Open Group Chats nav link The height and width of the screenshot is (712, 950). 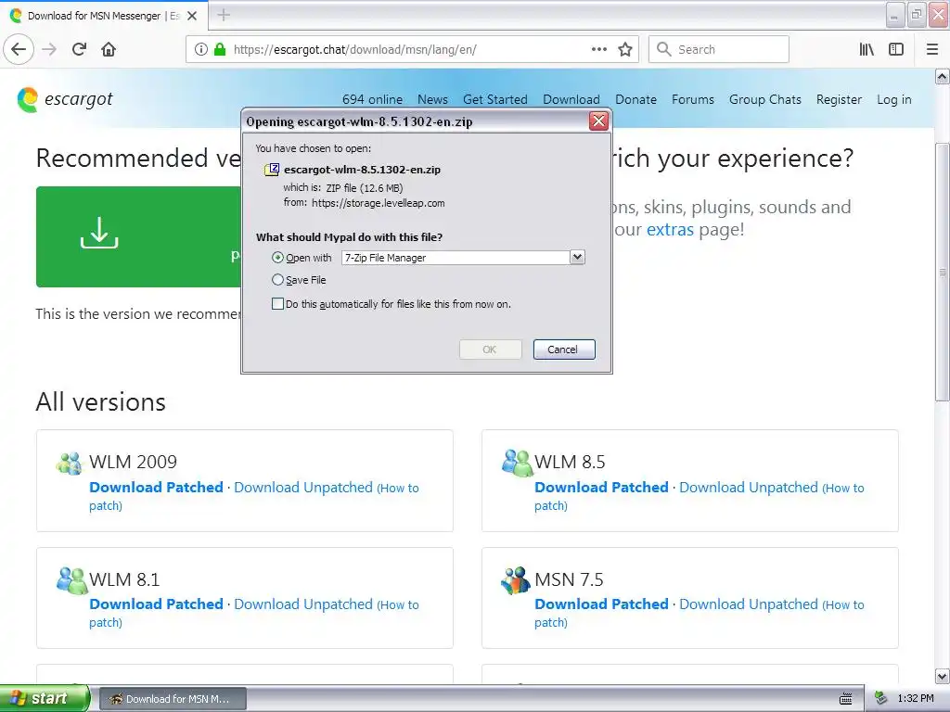click(765, 99)
